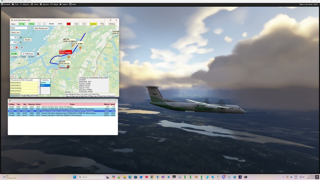320x180 pixels.
Task: Toggle the green AI traffic button
Action: click(x=14, y=54)
